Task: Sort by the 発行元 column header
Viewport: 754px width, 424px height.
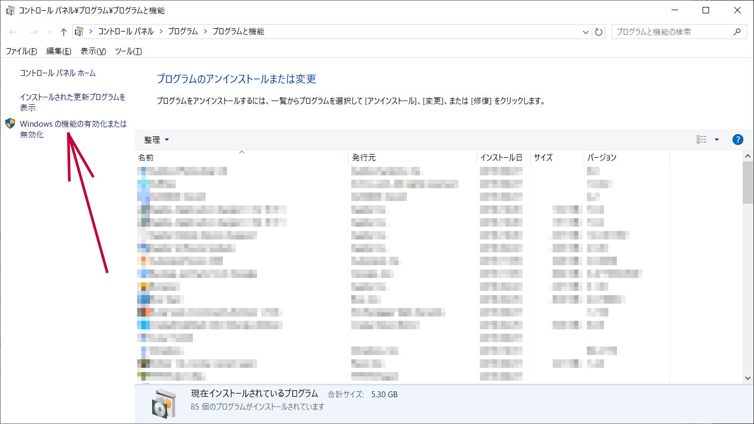Action: coord(412,157)
